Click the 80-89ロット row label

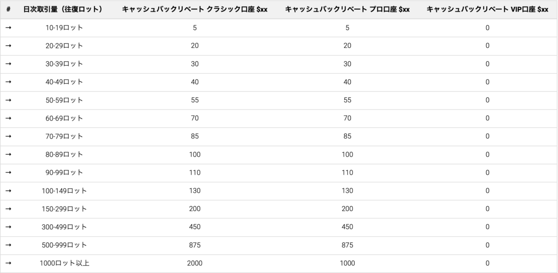click(x=64, y=154)
